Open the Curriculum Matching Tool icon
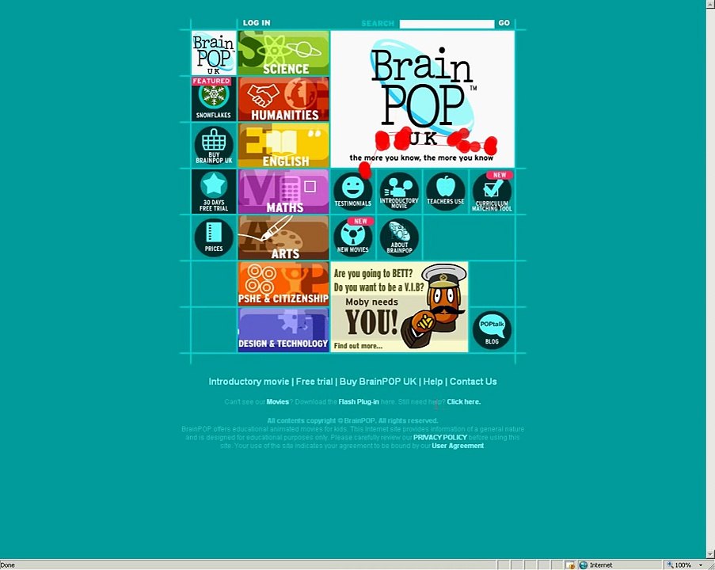This screenshot has height=570, width=715. (x=492, y=192)
